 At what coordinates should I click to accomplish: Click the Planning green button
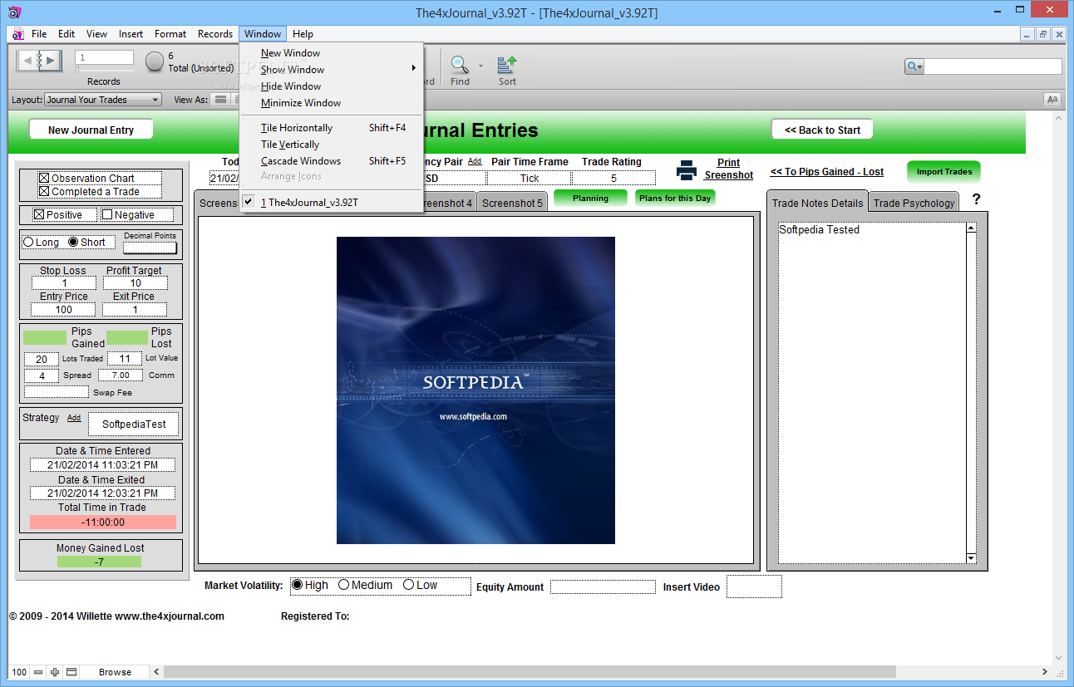pyautogui.click(x=590, y=198)
